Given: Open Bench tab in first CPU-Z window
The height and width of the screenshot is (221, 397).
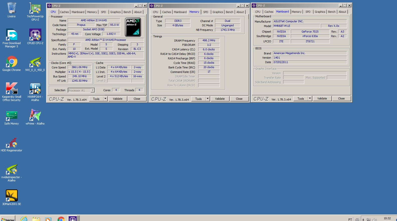Looking at the screenshot, I should tap(127, 12).
